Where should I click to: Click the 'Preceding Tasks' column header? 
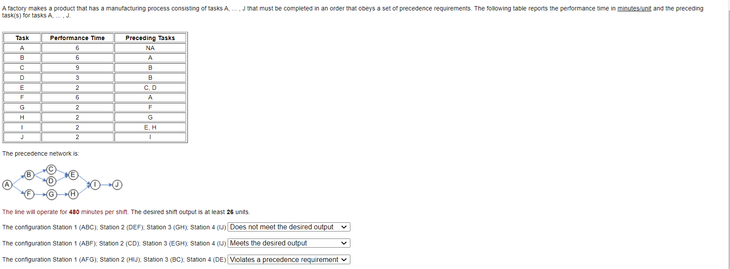(150, 38)
